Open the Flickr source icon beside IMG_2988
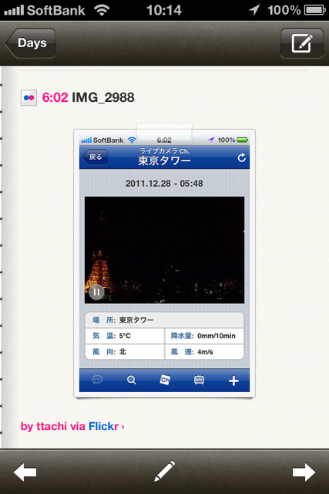The image size is (329, 494). point(29,98)
